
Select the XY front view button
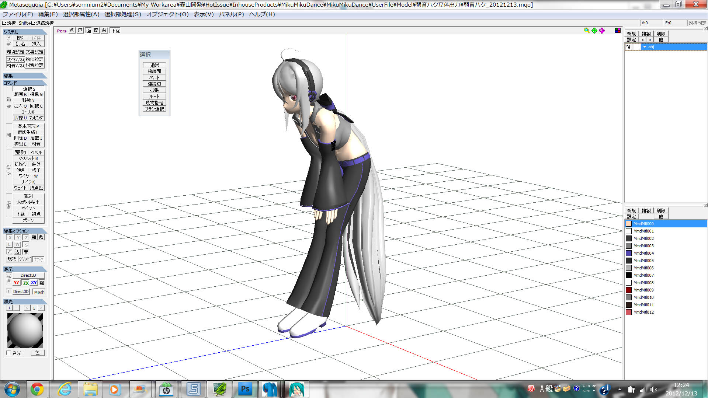[x=34, y=283]
